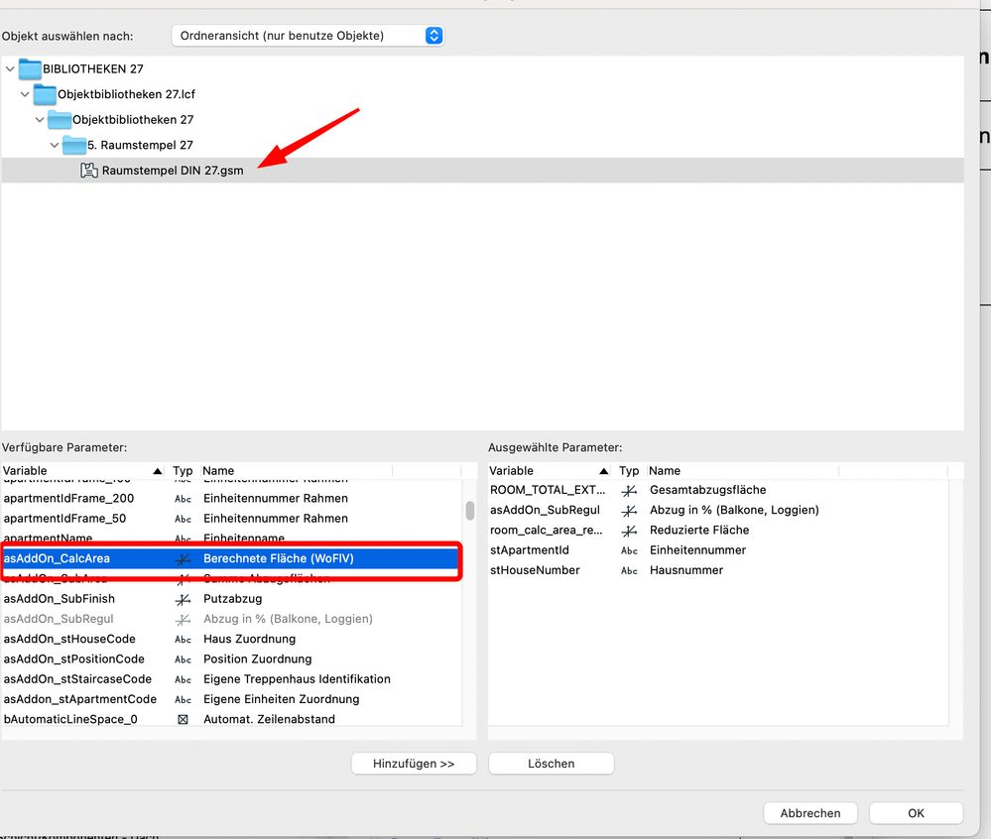Select the apartmentIdFrame_50 row
The image size is (991, 839).
231,519
